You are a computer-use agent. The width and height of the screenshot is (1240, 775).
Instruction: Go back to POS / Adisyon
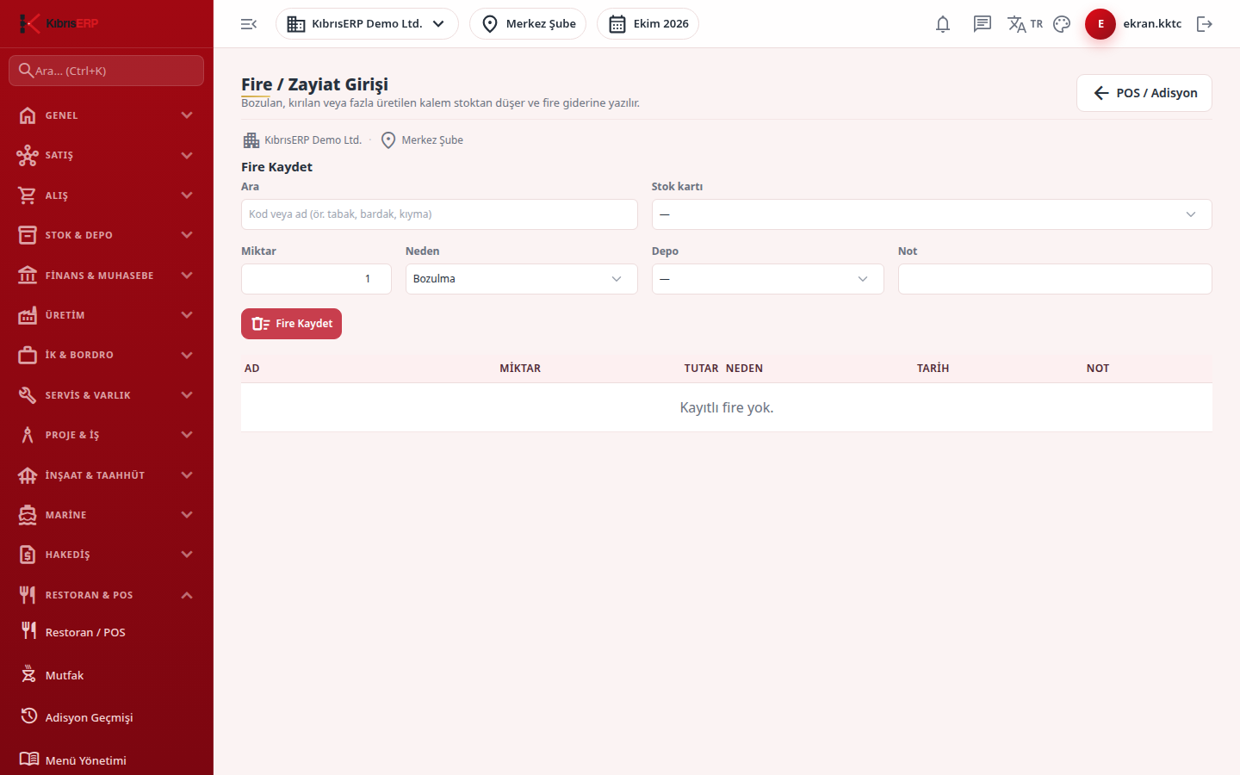pyautogui.click(x=1144, y=93)
